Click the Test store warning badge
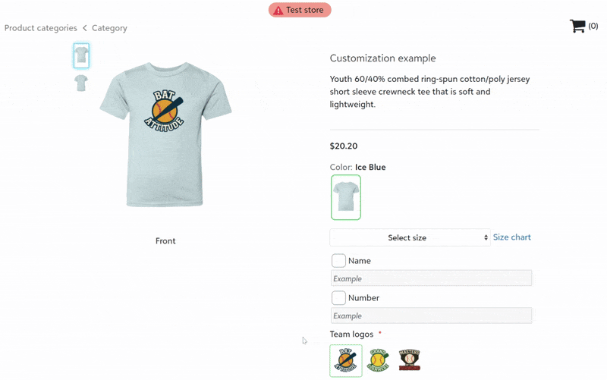The height and width of the screenshot is (380, 607). [x=300, y=10]
